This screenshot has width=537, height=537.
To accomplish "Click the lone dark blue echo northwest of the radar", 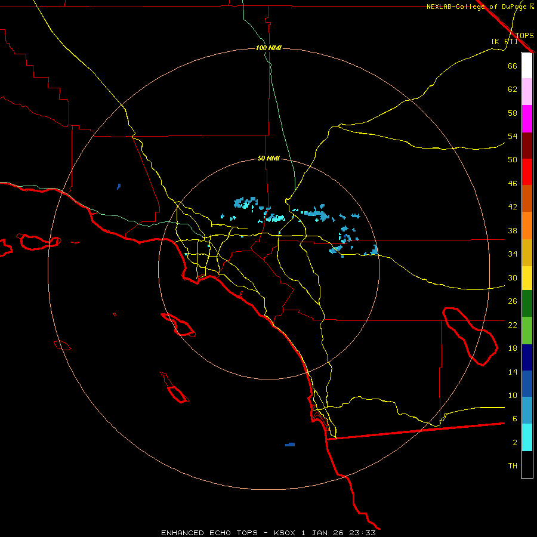I will [x=119, y=187].
